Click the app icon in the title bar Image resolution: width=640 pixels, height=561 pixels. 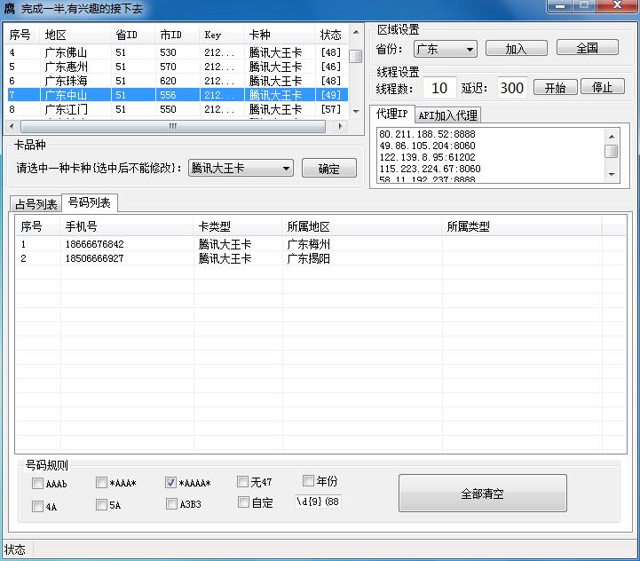click(x=9, y=8)
